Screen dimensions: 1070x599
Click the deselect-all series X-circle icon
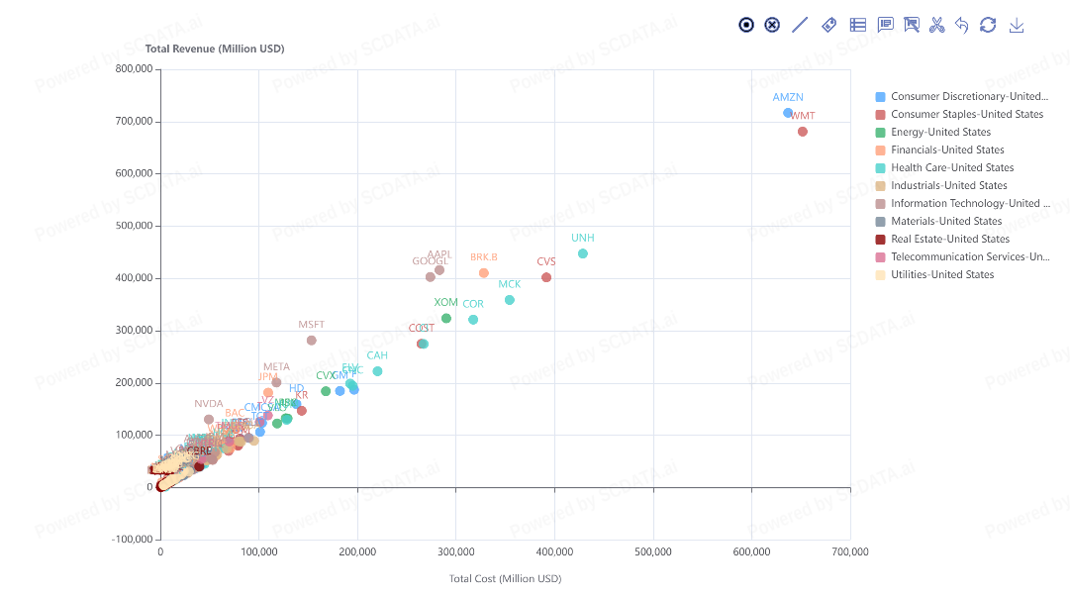(x=772, y=25)
